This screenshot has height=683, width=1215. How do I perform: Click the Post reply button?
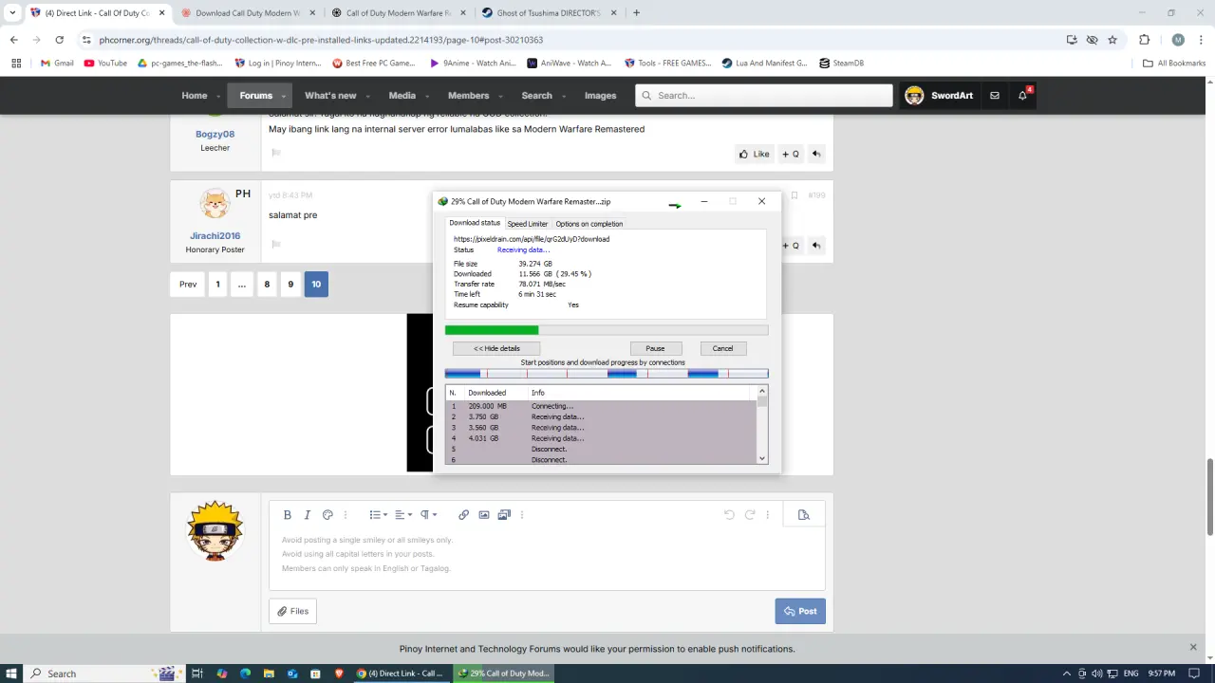[800, 611]
